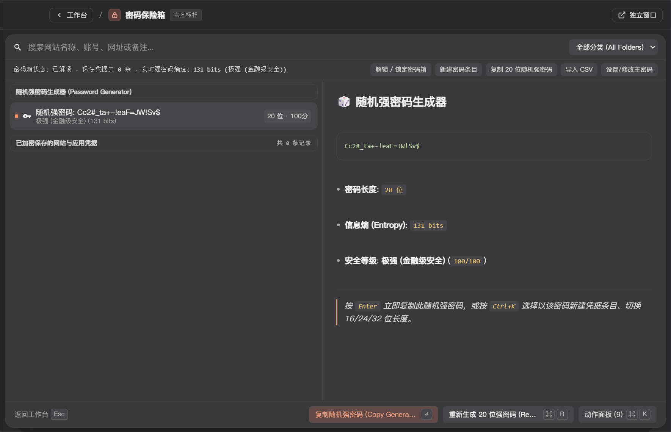This screenshot has width=671, height=432.
Task: Click the 131 bits entropy value
Action: click(428, 225)
